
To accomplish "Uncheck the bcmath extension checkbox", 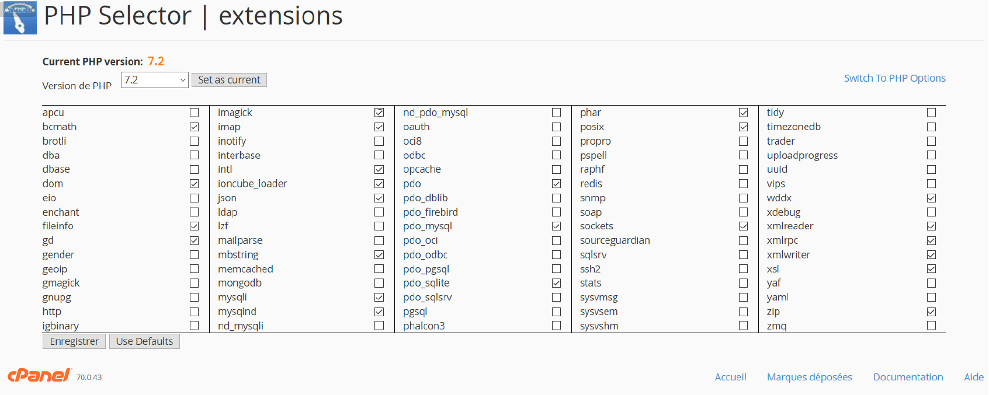I will point(195,127).
